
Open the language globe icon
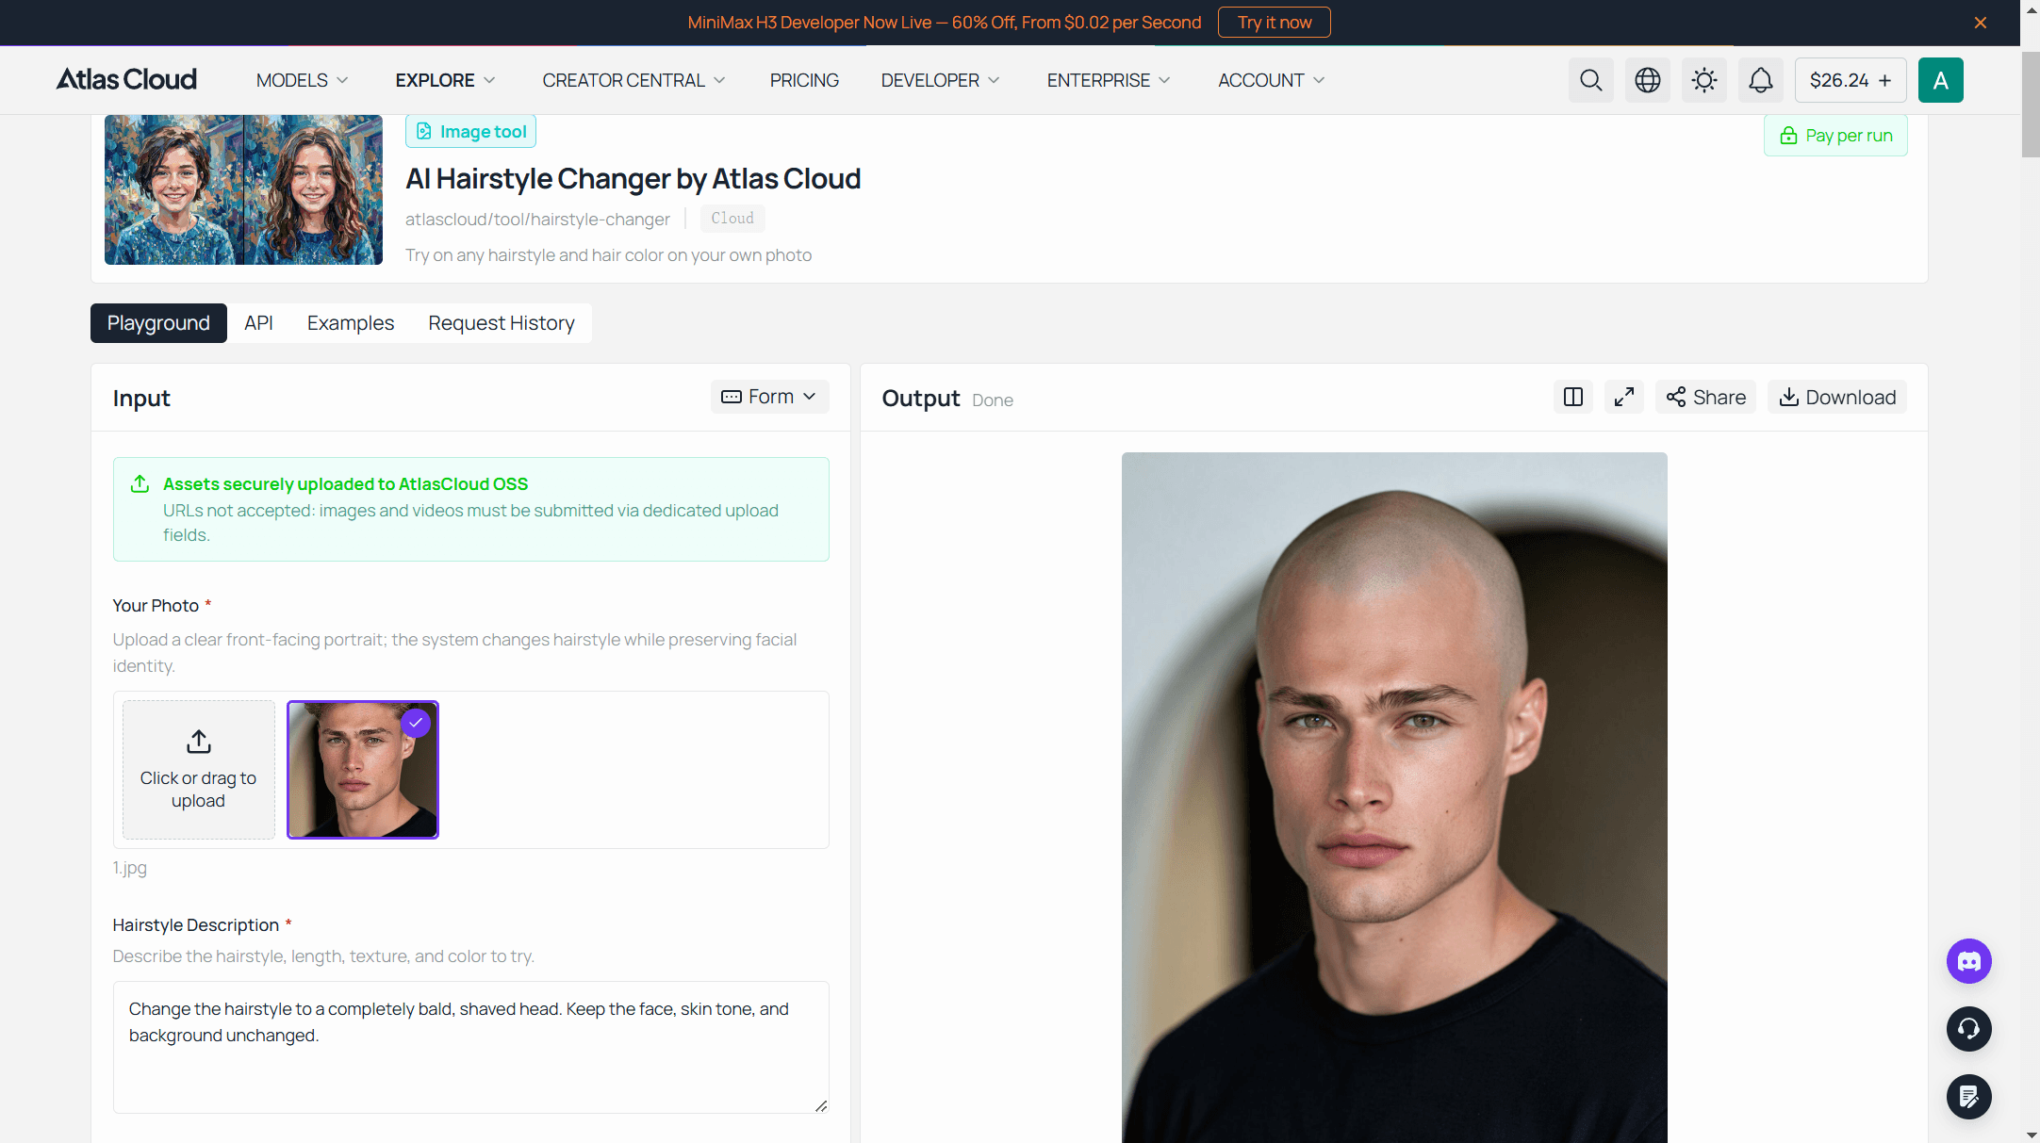coord(1647,80)
